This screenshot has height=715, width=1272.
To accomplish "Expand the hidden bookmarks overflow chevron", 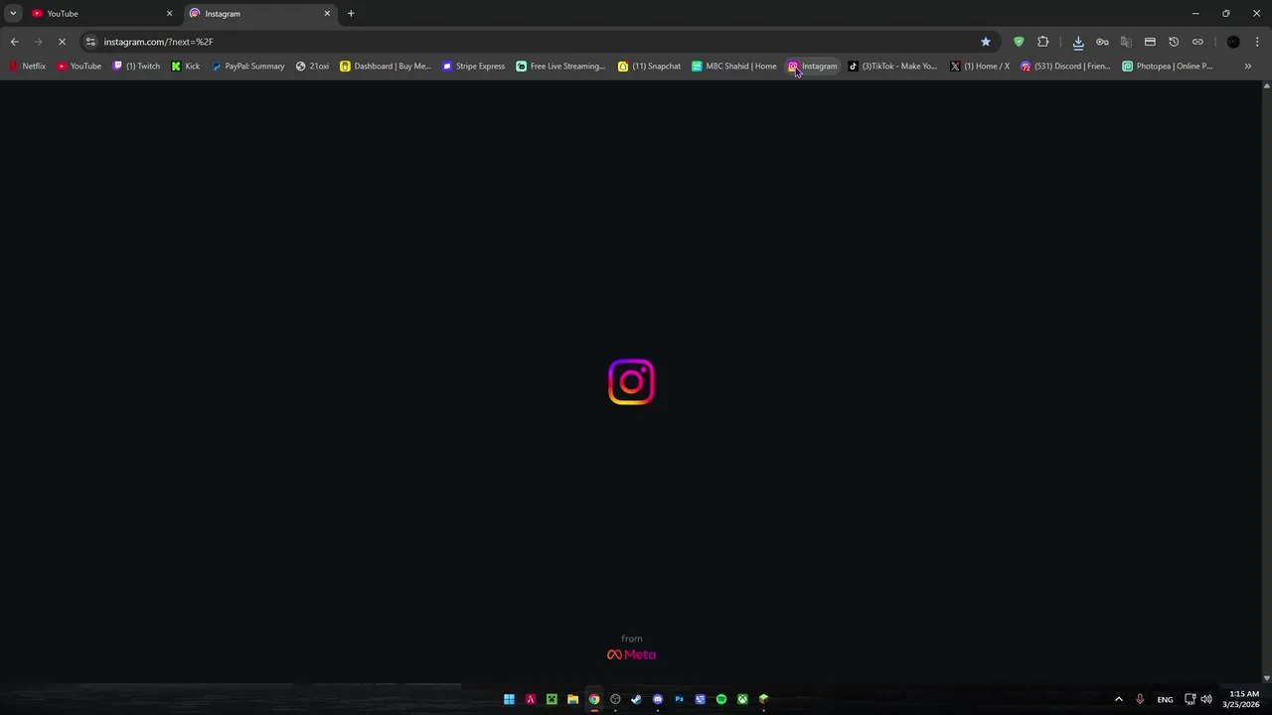I will pos(1248,67).
